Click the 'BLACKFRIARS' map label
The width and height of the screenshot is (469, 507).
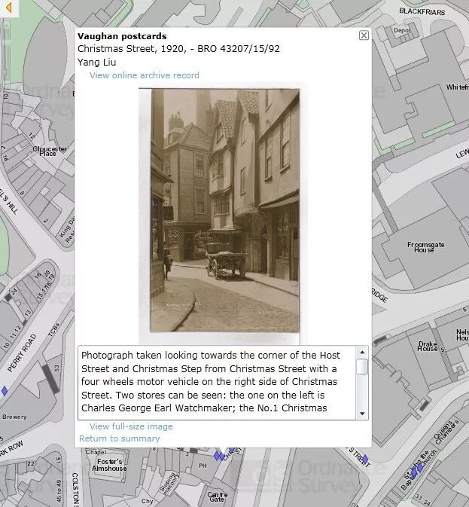point(422,11)
